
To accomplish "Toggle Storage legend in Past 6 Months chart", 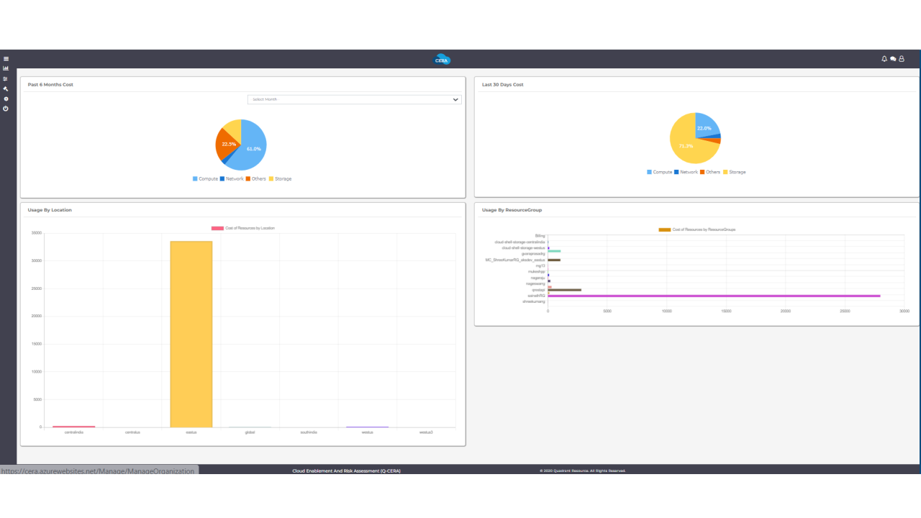I will (280, 178).
